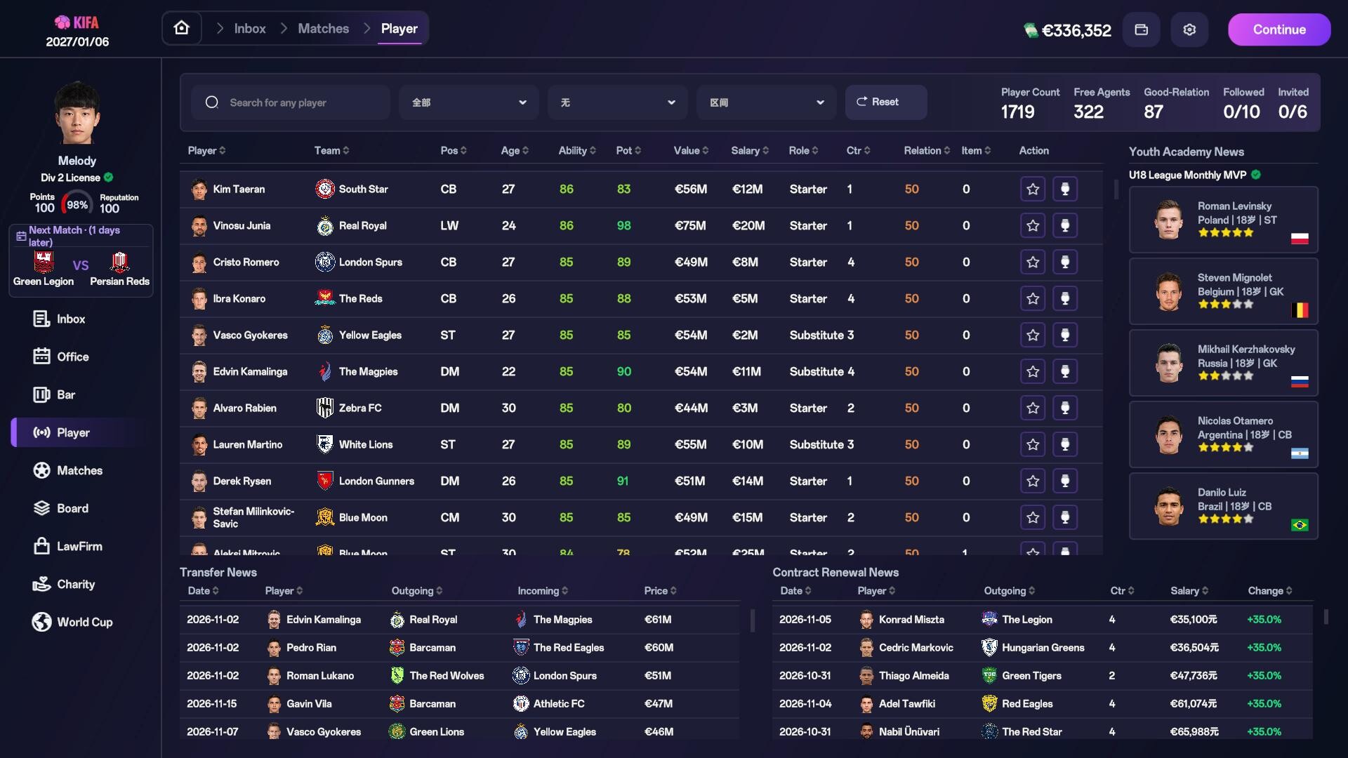Sort player table by Ability
The image size is (1348, 758).
[577, 150]
